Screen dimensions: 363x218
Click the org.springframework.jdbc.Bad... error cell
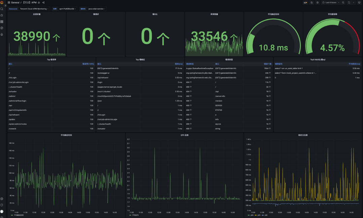(x=200, y=73)
